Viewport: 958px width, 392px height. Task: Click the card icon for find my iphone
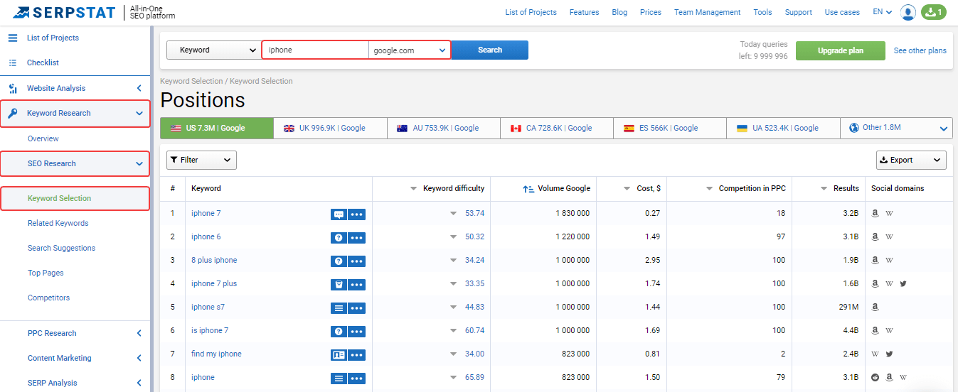339,354
